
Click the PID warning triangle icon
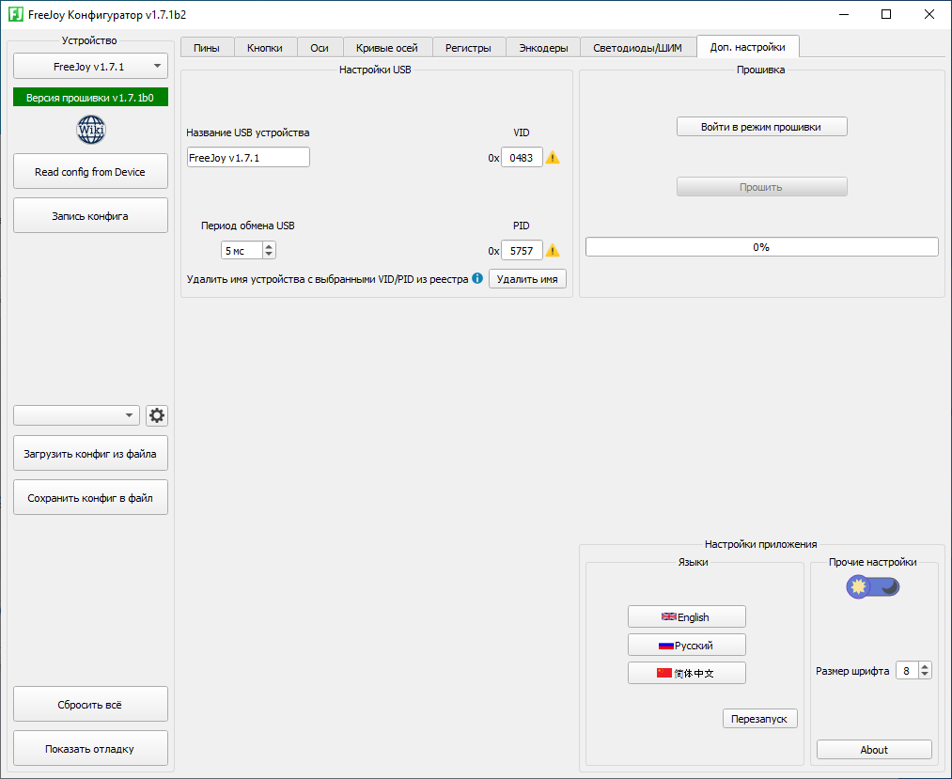point(553,251)
